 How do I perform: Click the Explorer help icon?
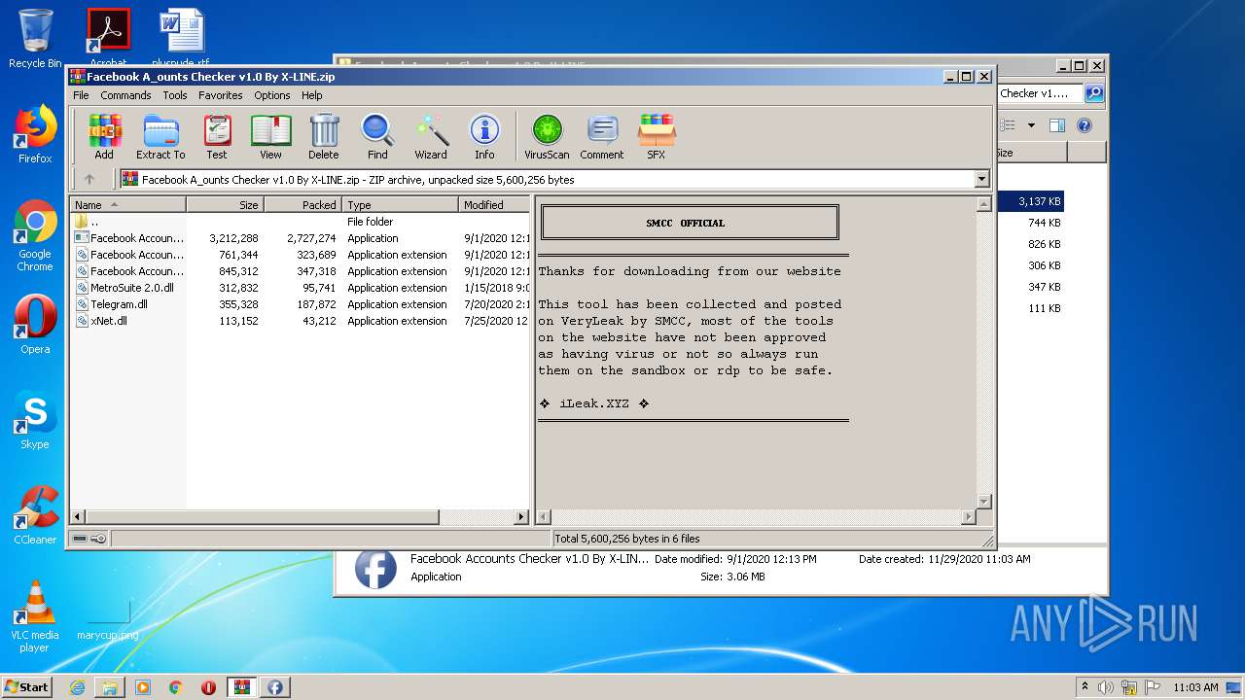pyautogui.click(x=1085, y=125)
